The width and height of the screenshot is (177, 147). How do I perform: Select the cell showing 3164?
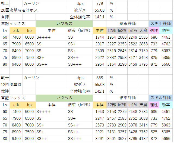112,64
